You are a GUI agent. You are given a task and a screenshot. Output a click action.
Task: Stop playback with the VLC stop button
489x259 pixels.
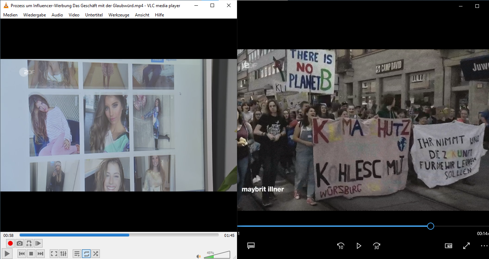click(x=31, y=254)
